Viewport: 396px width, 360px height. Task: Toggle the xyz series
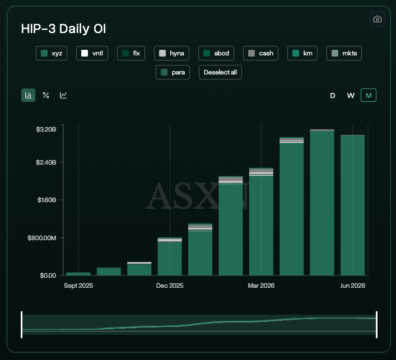[52, 53]
